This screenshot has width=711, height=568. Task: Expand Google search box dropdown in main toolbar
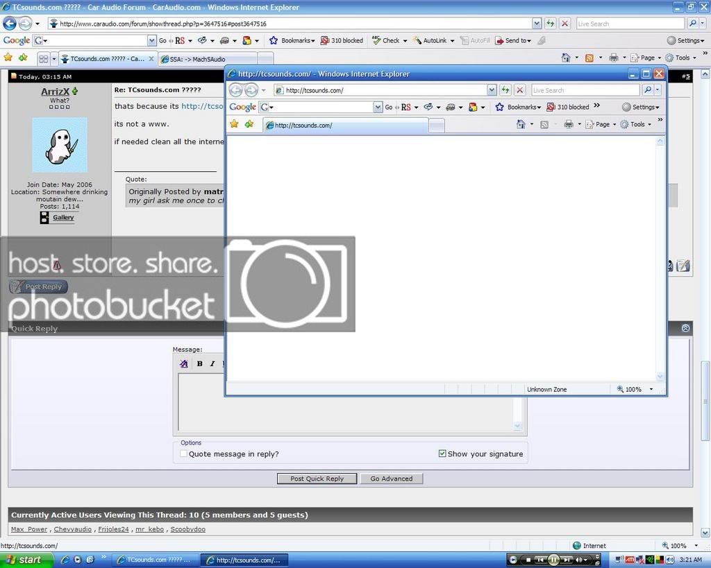coord(152,40)
